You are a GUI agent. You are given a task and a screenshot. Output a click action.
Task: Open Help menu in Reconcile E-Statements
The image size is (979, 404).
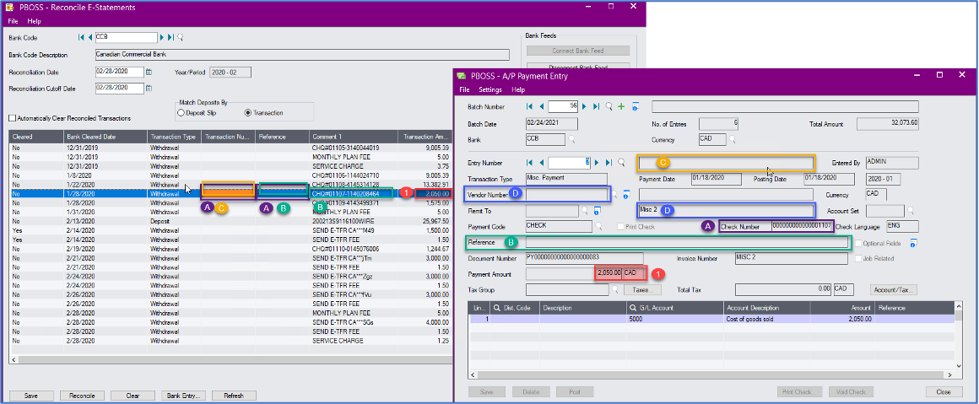35,21
